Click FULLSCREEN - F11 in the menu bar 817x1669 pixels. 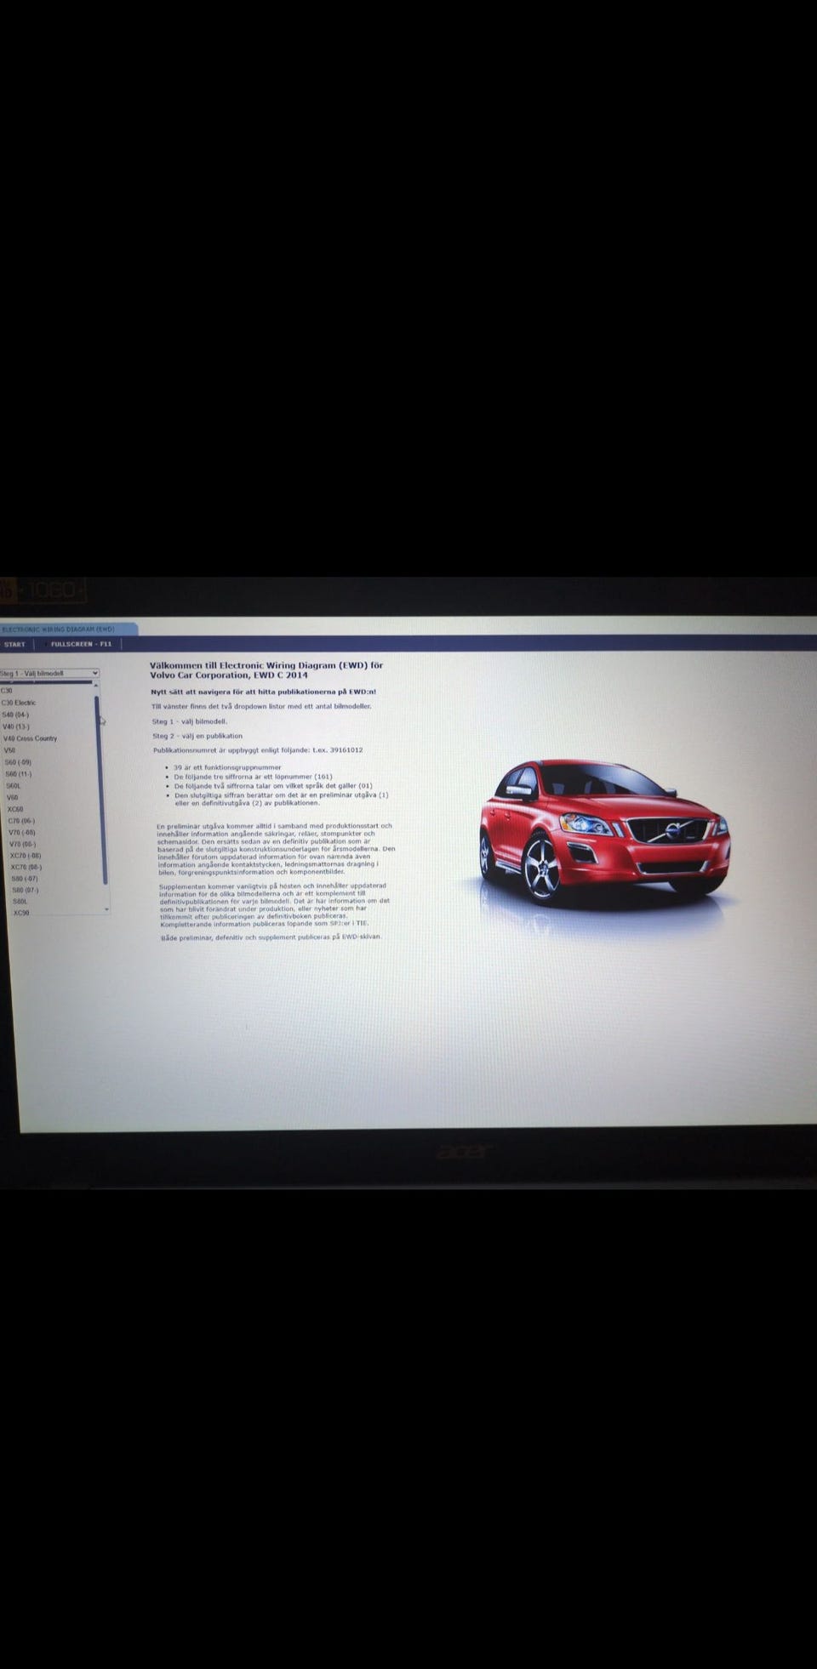(x=81, y=644)
